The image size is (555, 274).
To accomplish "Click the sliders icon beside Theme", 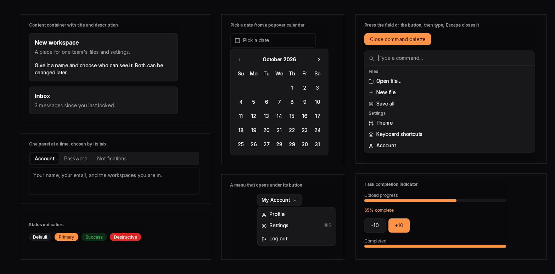I will 371,123.
